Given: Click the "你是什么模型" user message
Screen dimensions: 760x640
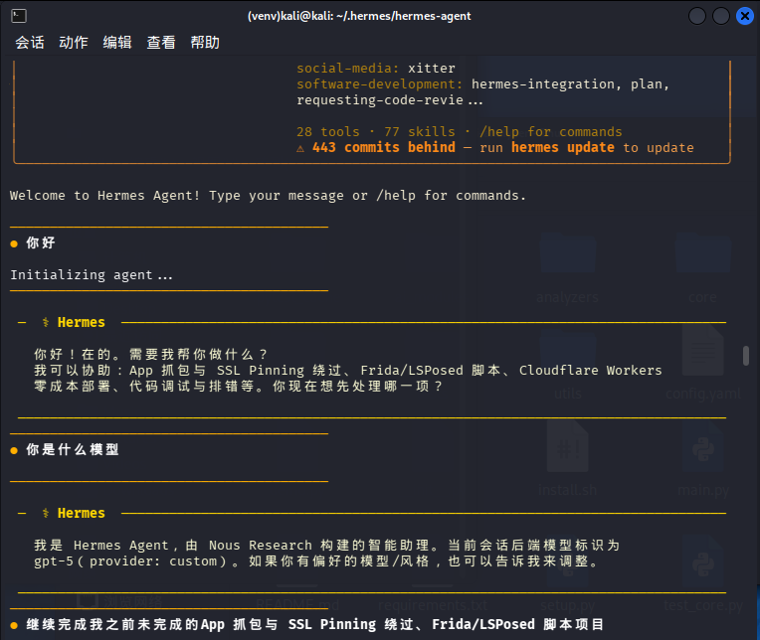Looking at the screenshot, I should [73, 449].
